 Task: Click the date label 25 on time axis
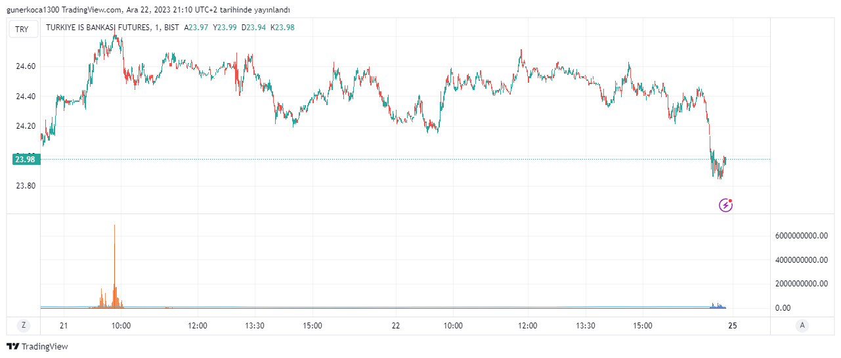coord(733,325)
